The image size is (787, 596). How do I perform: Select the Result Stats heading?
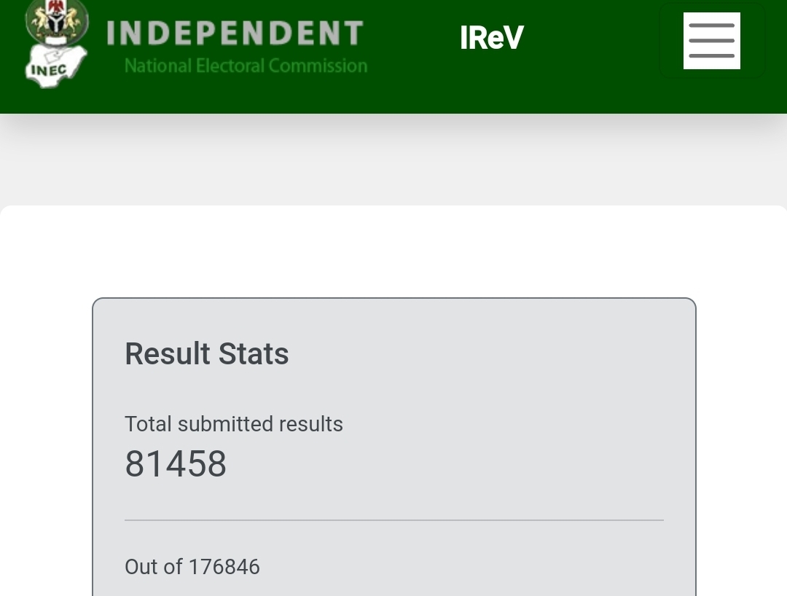207,354
